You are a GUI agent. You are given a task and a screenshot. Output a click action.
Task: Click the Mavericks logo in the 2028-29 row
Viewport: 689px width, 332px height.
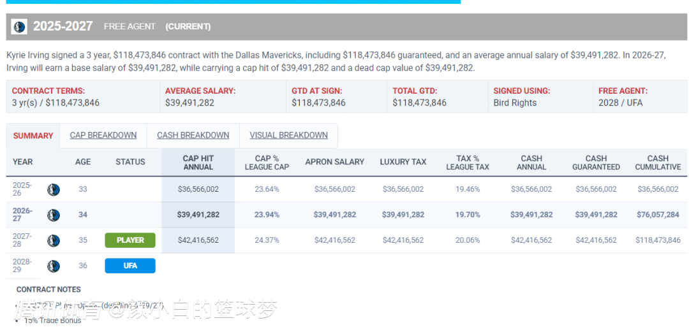[54, 266]
